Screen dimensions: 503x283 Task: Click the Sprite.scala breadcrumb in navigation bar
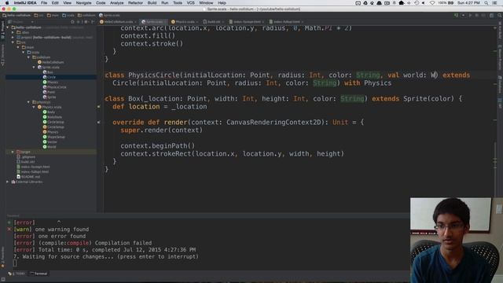(109, 15)
